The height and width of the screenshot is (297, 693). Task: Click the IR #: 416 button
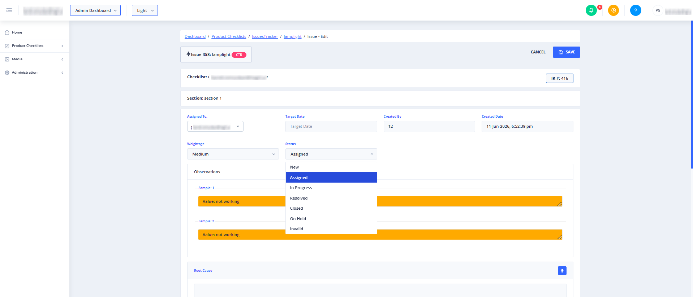pyautogui.click(x=560, y=78)
